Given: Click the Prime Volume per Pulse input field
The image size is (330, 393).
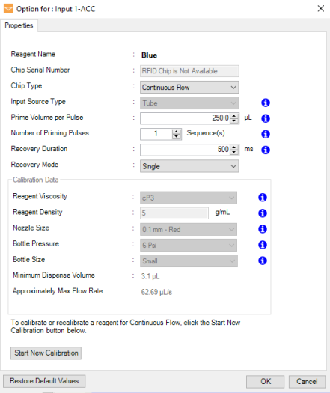Looking at the screenshot, I should 186,118.
